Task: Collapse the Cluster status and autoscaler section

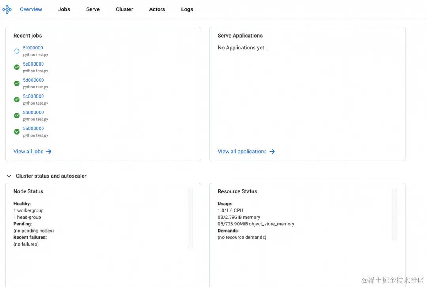Action: [x=9, y=176]
